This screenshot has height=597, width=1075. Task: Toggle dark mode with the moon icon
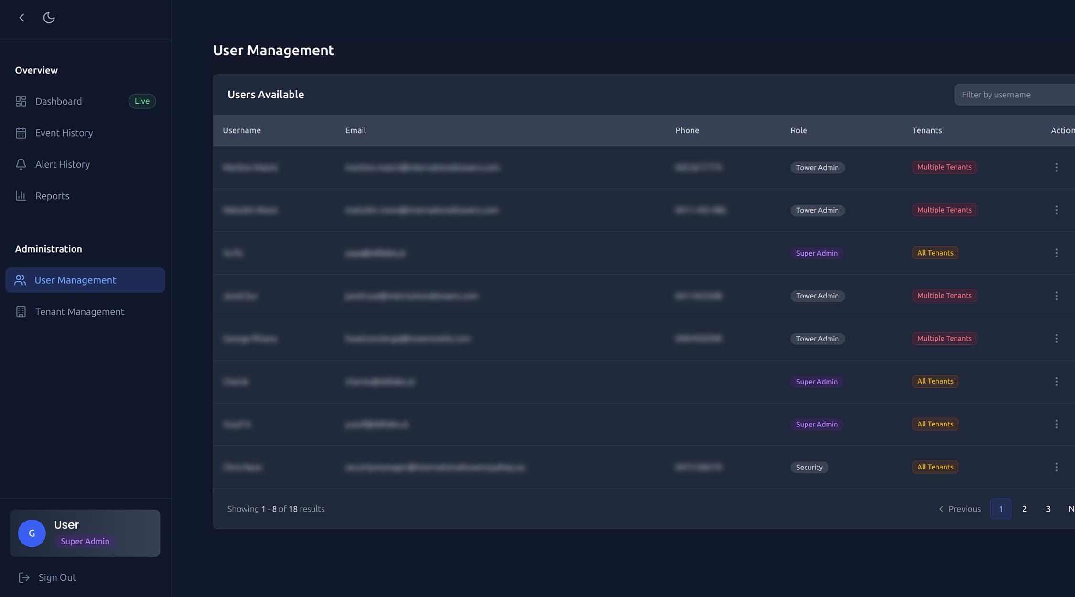(49, 17)
